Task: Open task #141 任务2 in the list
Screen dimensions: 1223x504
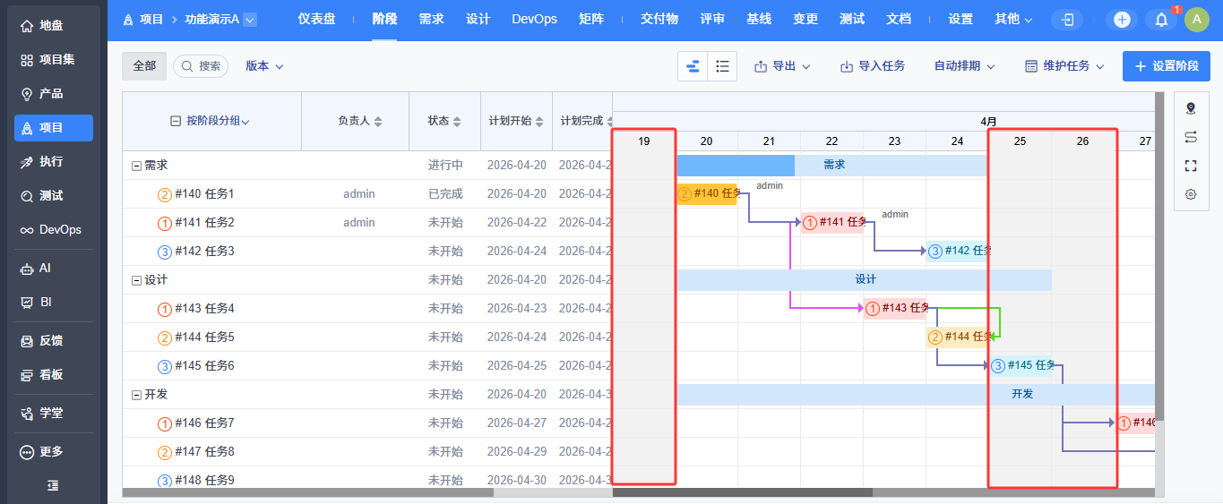Action: click(204, 223)
